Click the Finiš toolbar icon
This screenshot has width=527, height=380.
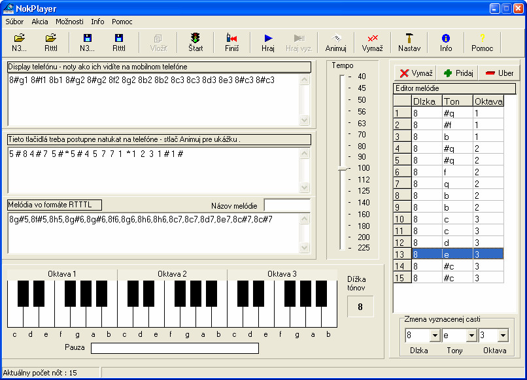[x=231, y=43]
